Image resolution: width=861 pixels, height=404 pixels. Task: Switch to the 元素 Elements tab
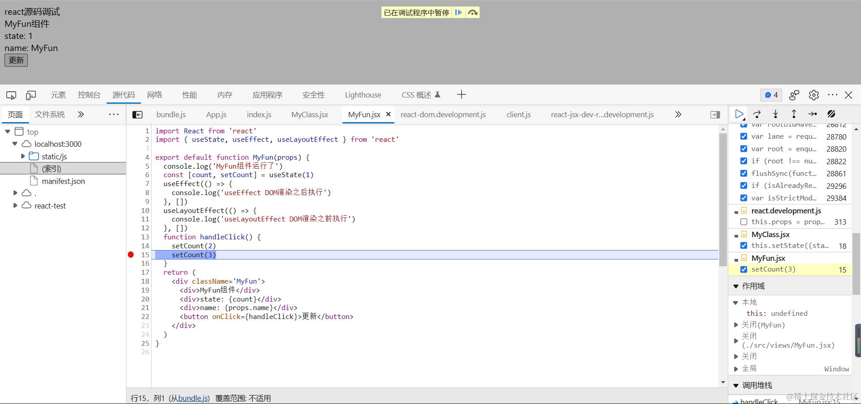tap(58, 95)
